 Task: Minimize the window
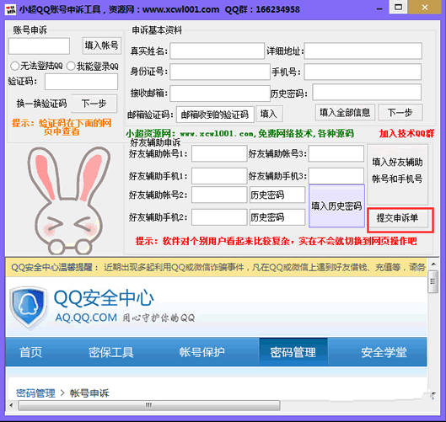click(x=379, y=9)
